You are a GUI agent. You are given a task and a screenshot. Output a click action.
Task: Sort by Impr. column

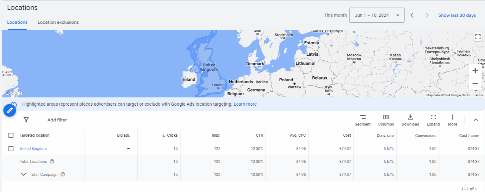(x=216, y=135)
